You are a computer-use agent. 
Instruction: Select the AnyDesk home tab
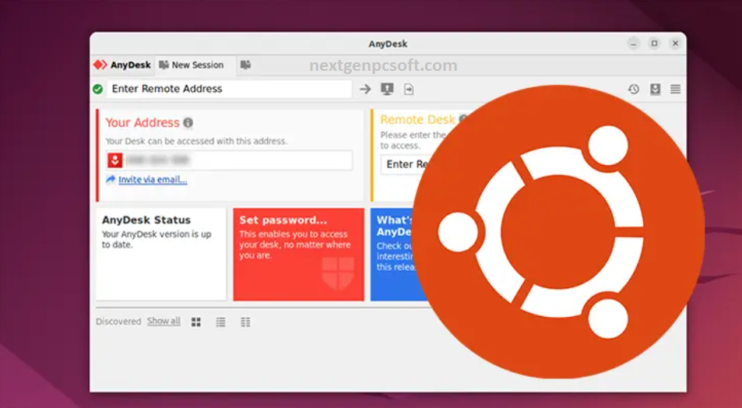(x=122, y=65)
